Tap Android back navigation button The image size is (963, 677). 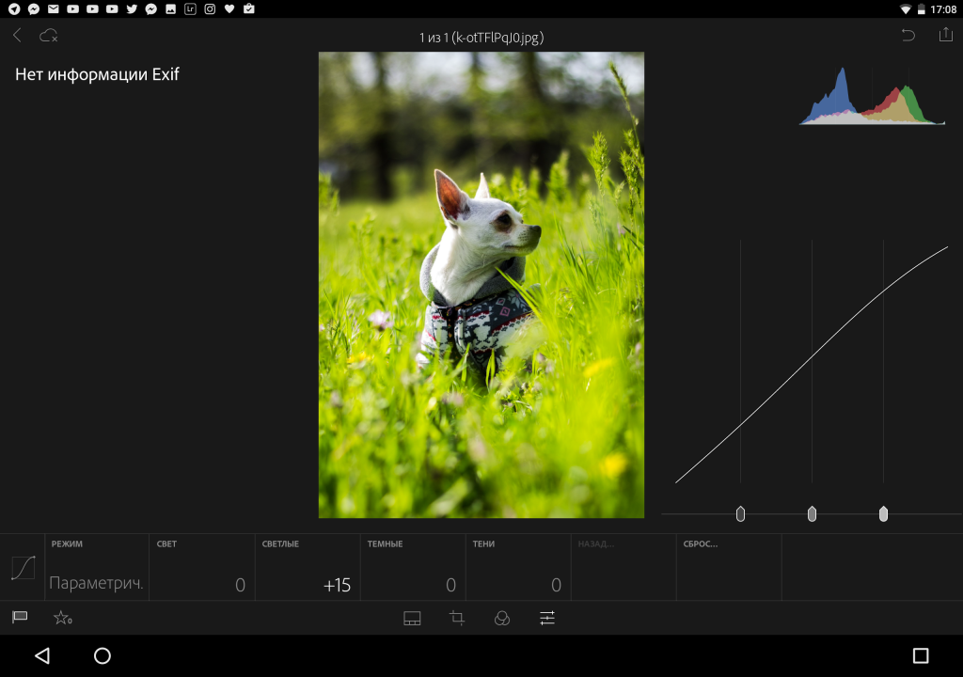[x=41, y=655]
